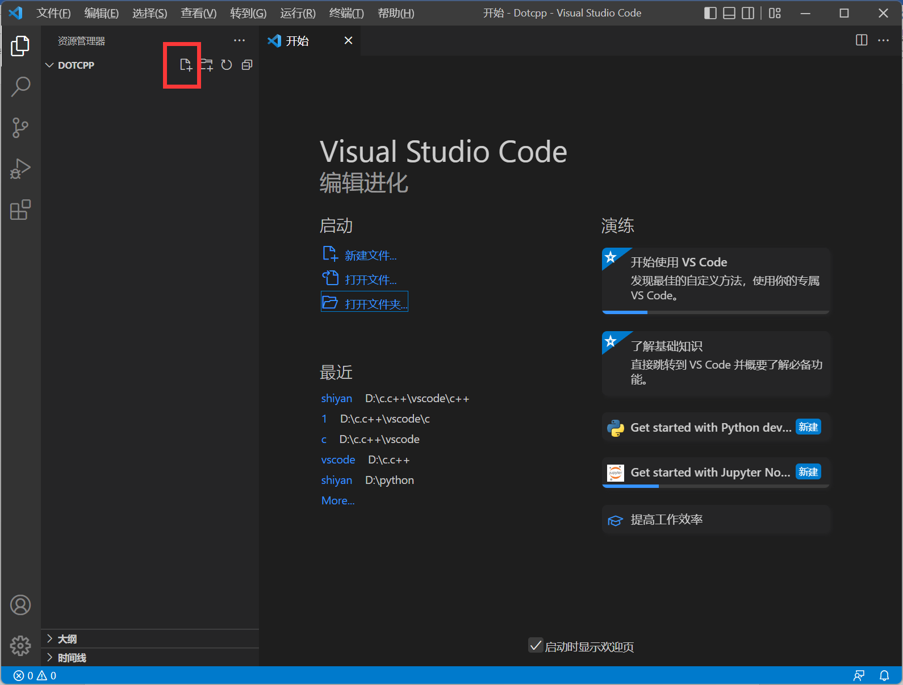The image size is (903, 685).
Task: Open the Search view in activity bar
Action: click(x=20, y=87)
